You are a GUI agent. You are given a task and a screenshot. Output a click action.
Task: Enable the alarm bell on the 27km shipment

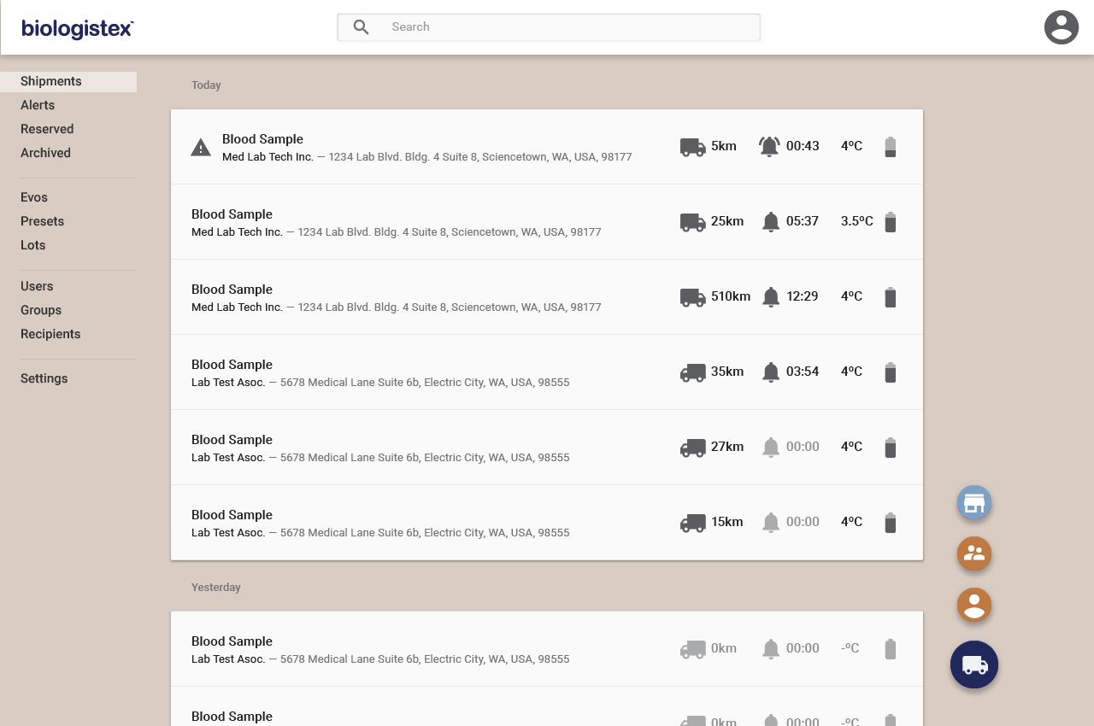pos(770,447)
